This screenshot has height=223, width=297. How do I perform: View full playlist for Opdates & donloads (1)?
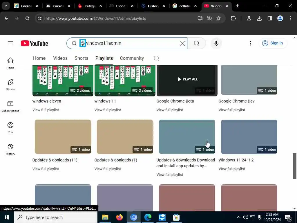(108, 169)
